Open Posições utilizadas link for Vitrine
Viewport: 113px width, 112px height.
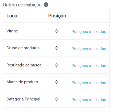tap(89, 32)
